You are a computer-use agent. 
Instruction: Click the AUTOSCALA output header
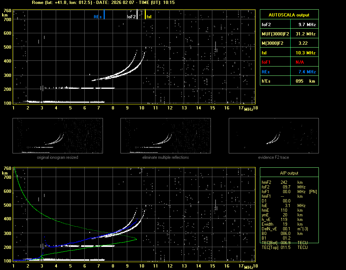click(x=289, y=15)
